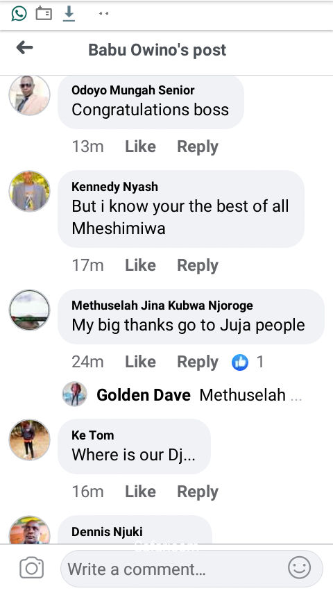
Task: Open Kennedy Nyash's name link
Action: tap(114, 187)
